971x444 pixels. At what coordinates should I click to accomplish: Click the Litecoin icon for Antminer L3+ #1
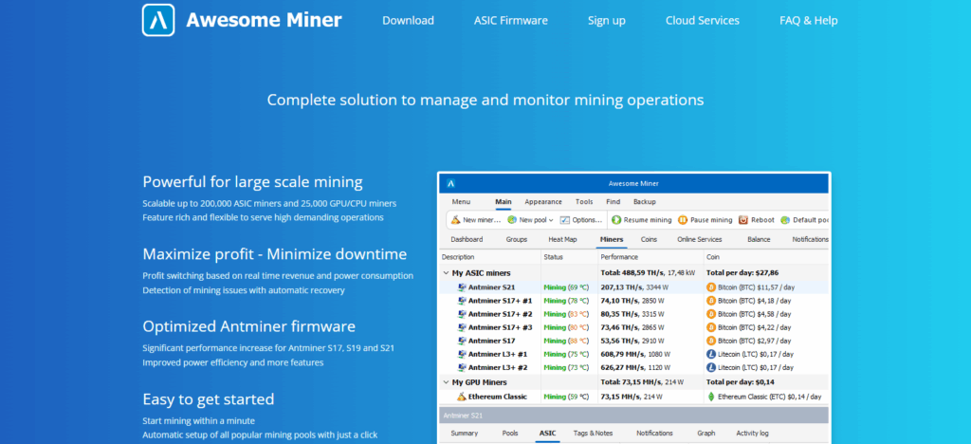711,354
